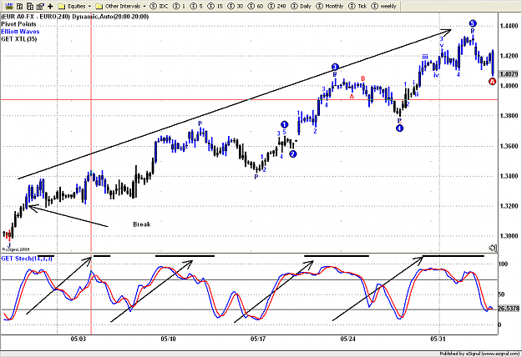The image size is (522, 357).
Task: Switch to Daily interval
Action: [301, 6]
